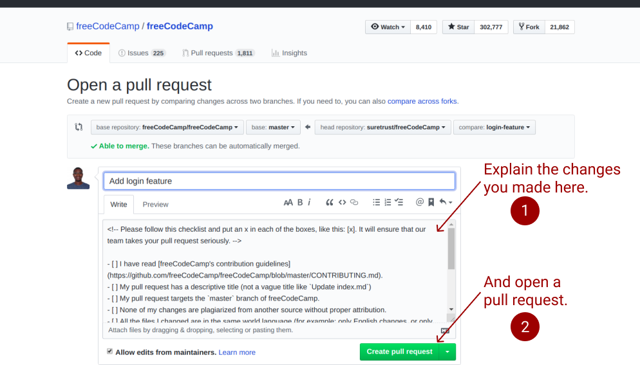Open the Pull requests tab

tap(218, 53)
